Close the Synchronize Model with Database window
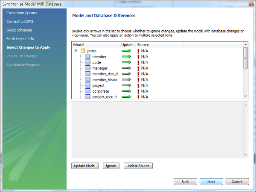The width and height of the screenshot is (256, 192). click(x=251, y=4)
